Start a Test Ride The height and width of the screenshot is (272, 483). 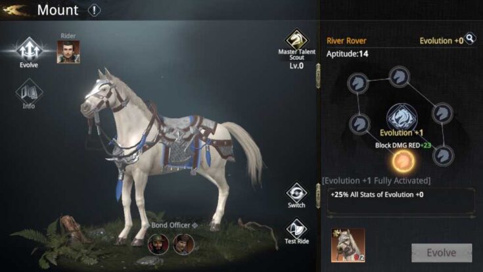coord(296,231)
